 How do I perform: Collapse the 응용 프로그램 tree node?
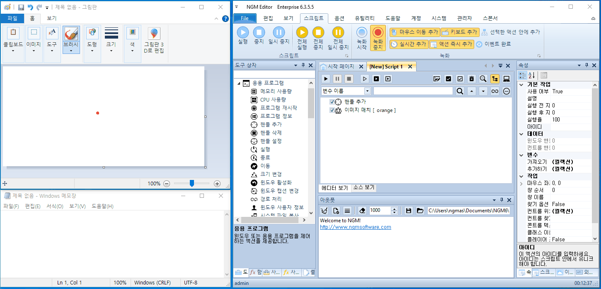(x=239, y=83)
